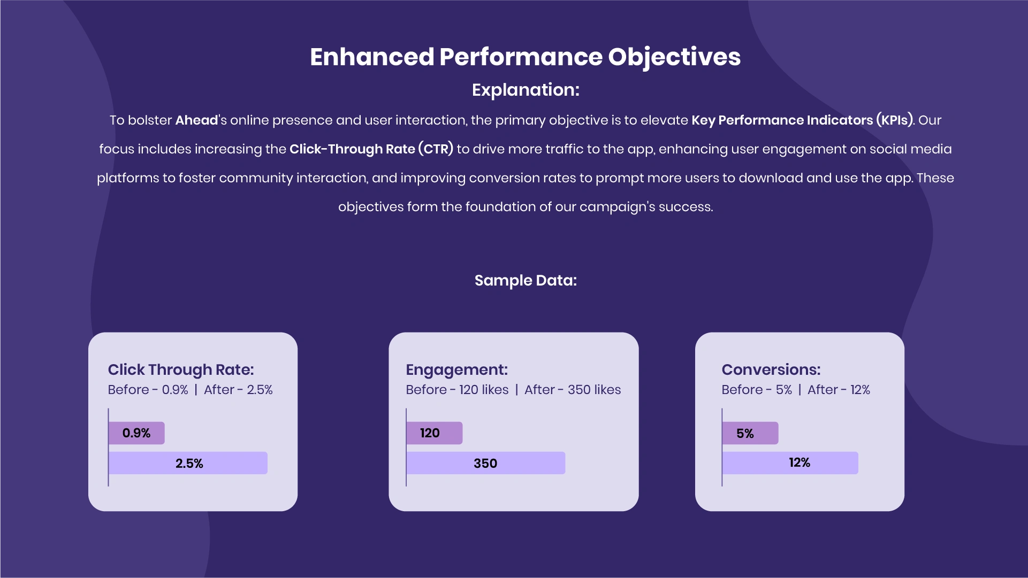The width and height of the screenshot is (1028, 578).
Task: Select the Before - 0.9% | After - 2.5% line
Action: point(190,390)
